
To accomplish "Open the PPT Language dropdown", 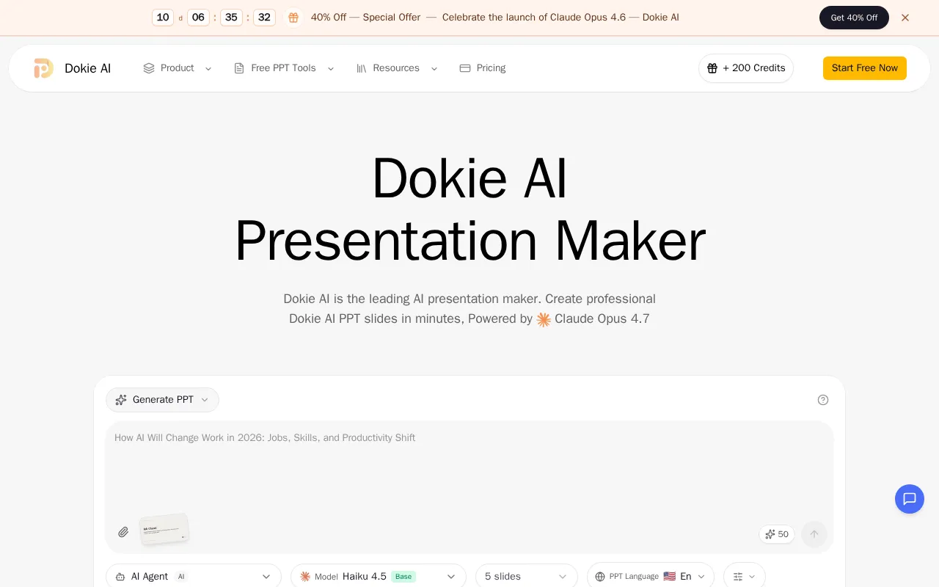I will coord(651,576).
